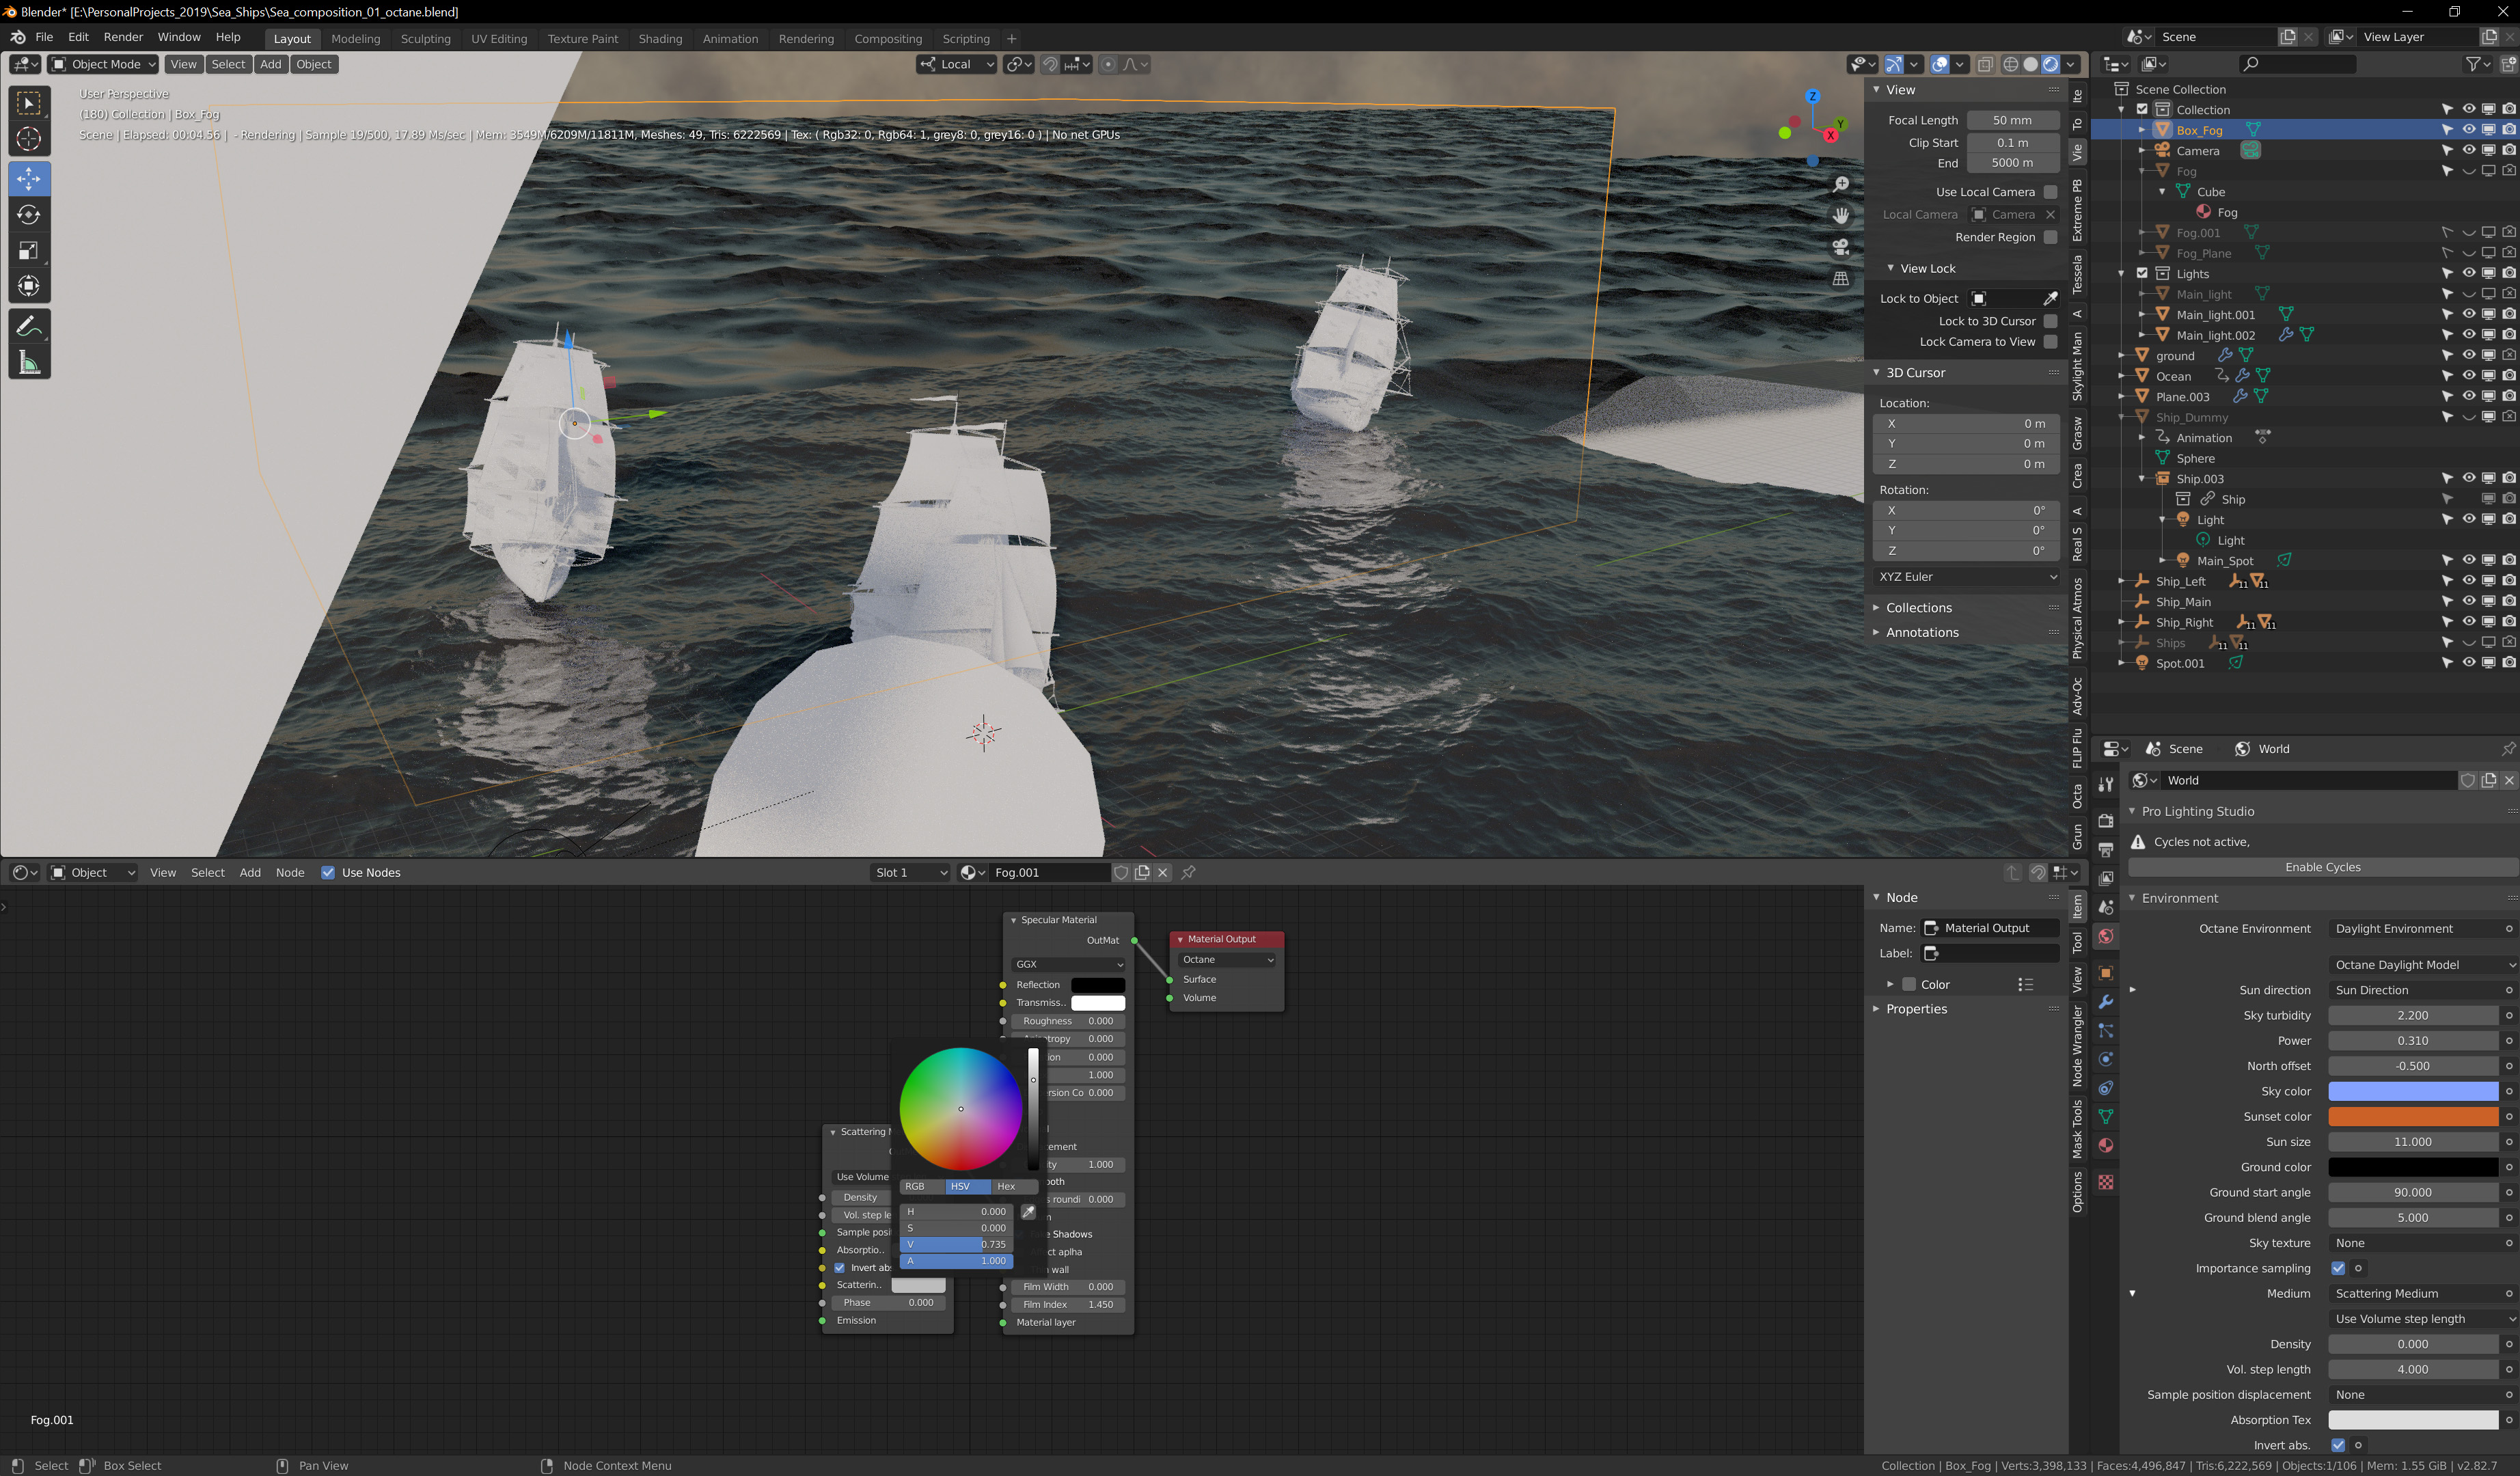Switch to the Shading workspace tab

coord(660,39)
